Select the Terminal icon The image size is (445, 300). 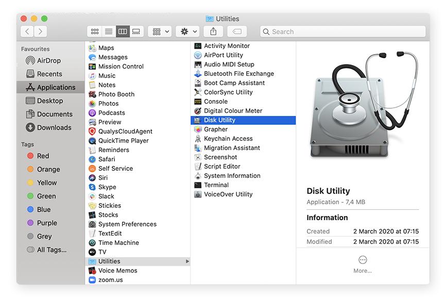tap(198, 185)
